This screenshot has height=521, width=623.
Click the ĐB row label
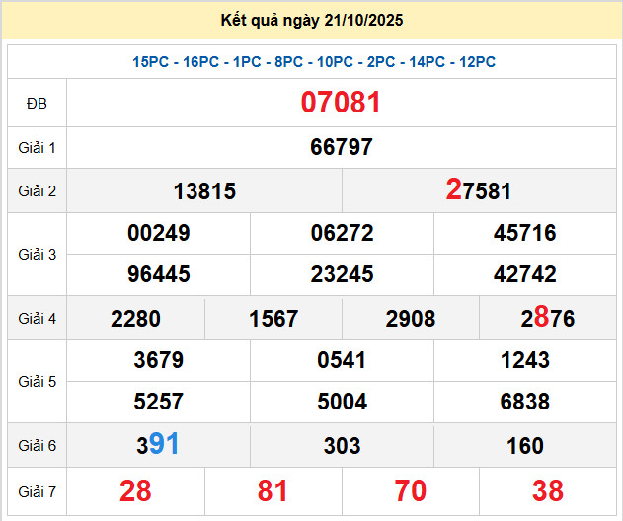pyautogui.click(x=37, y=103)
